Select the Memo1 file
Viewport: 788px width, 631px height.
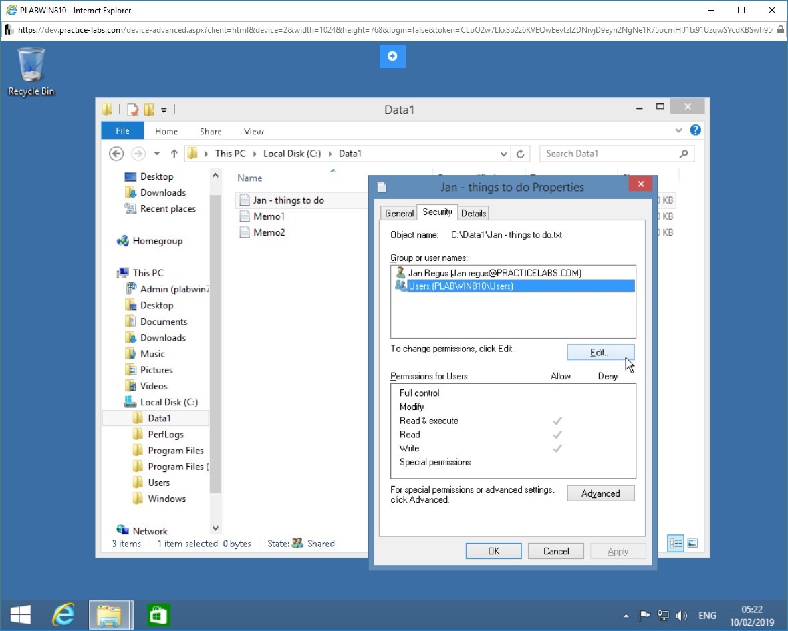pos(269,216)
